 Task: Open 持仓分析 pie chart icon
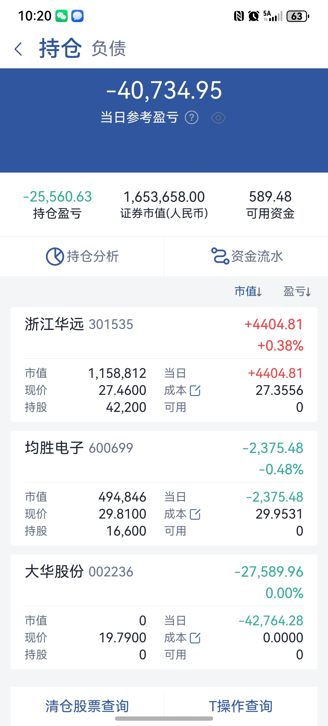(55, 257)
